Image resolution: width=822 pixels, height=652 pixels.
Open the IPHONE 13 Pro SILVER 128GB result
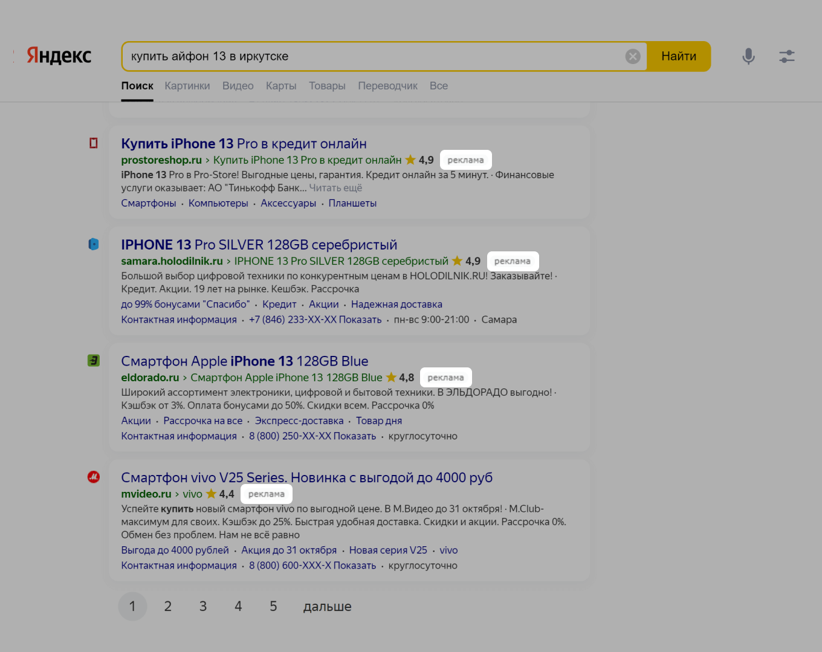coord(259,245)
